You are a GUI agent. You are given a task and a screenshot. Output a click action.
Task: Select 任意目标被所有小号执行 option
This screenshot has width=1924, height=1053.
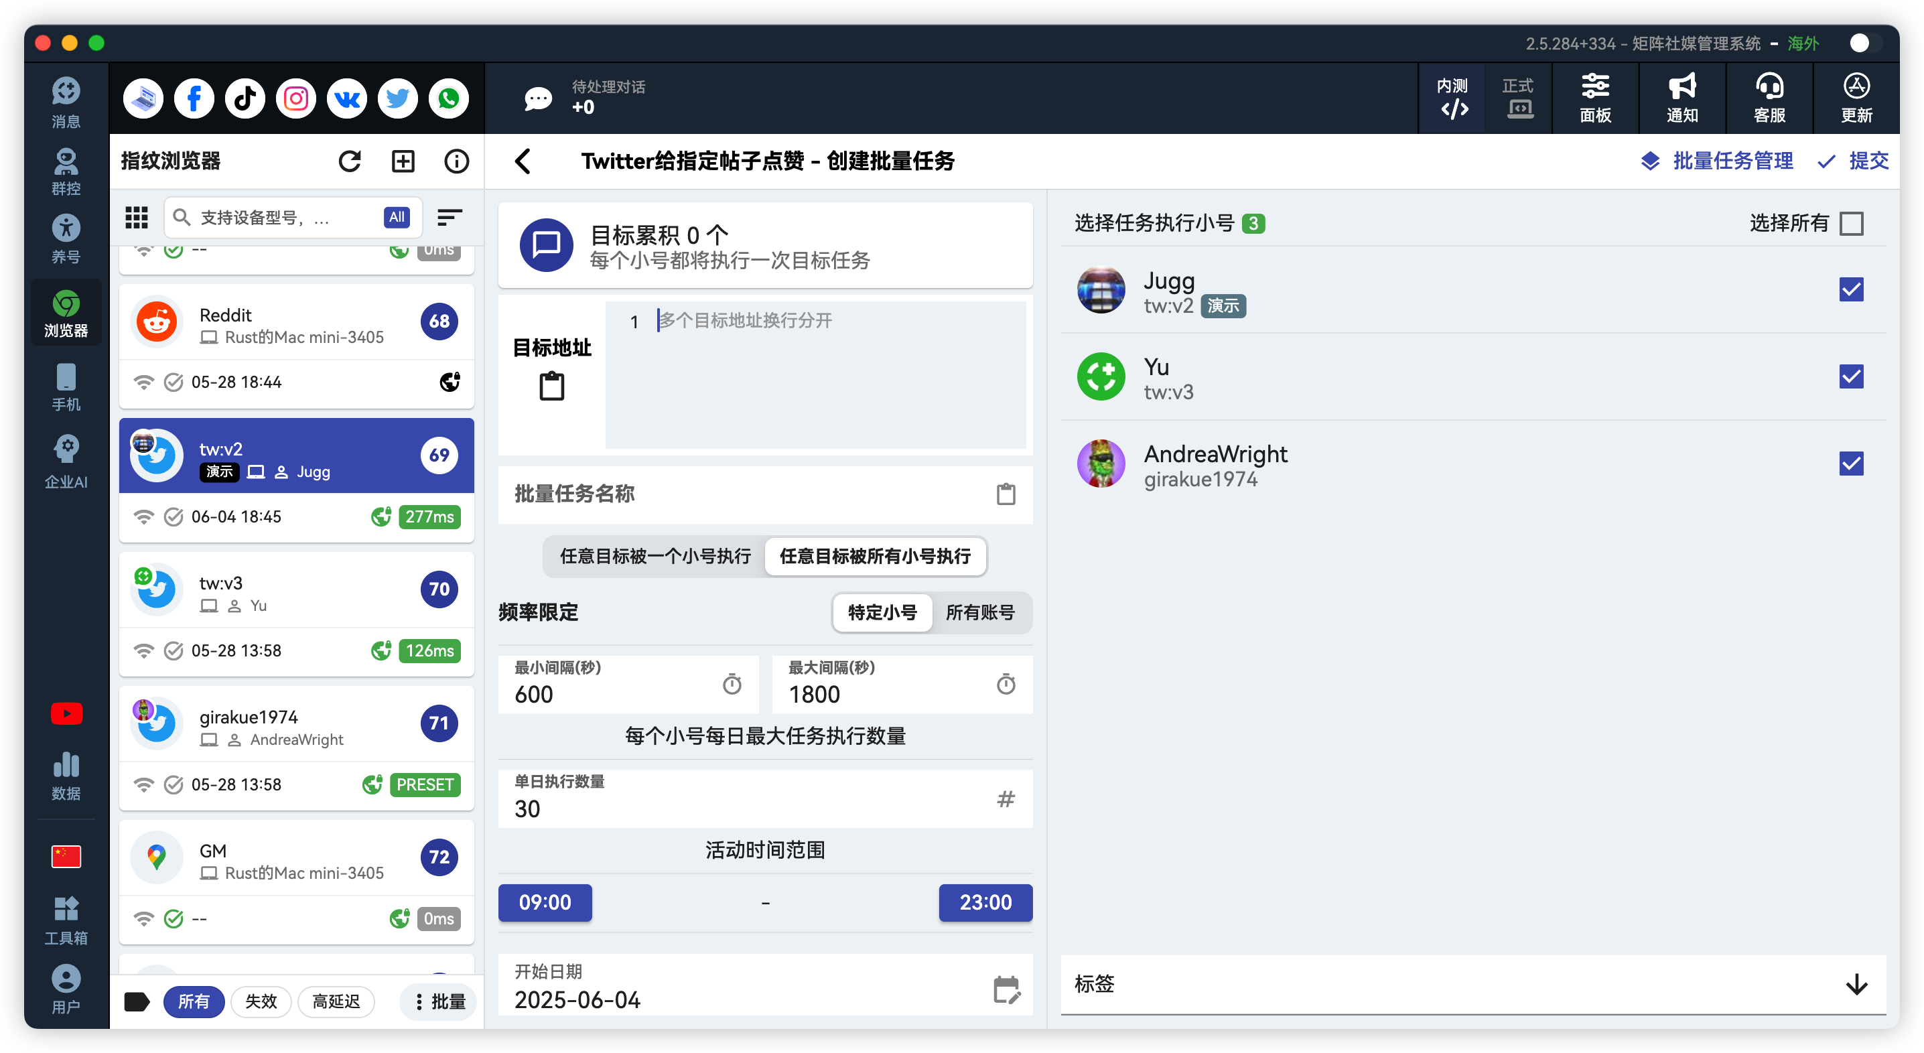coord(875,557)
